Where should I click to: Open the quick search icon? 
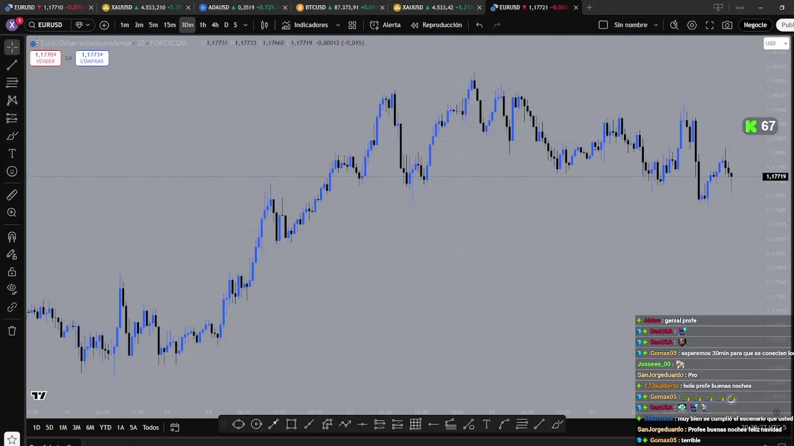tap(674, 25)
